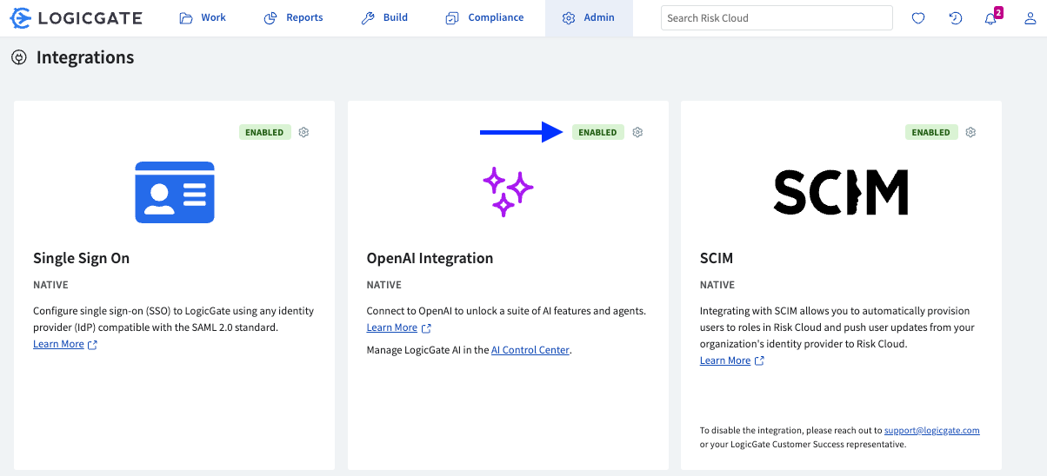Open Single Sign On settings gear
The image size is (1047, 476).
pyautogui.click(x=303, y=132)
